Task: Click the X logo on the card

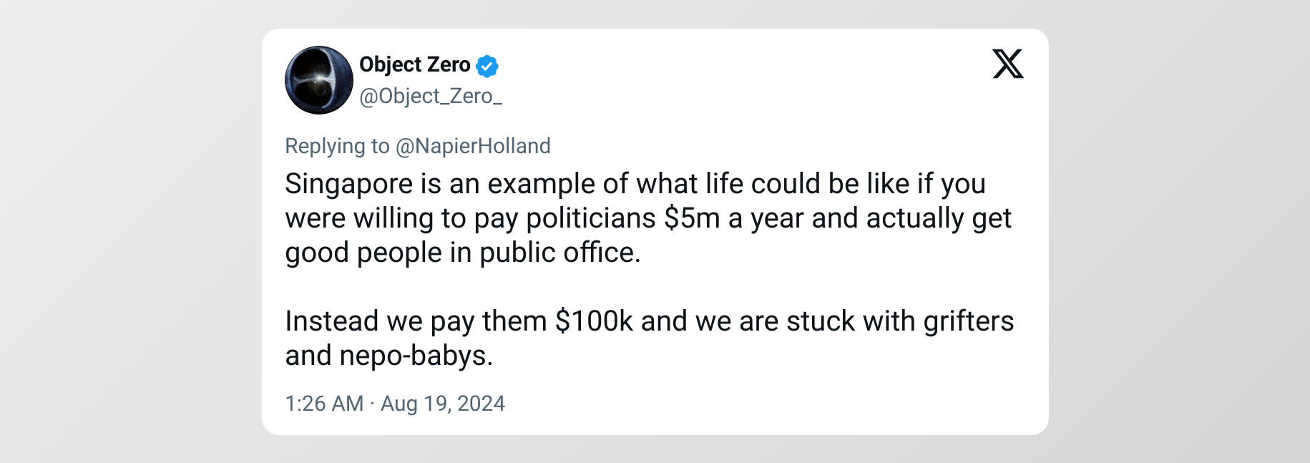Action: point(1007,64)
